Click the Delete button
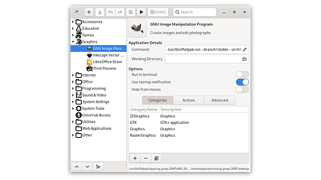The height and width of the screenshot is (180, 321). point(158,12)
